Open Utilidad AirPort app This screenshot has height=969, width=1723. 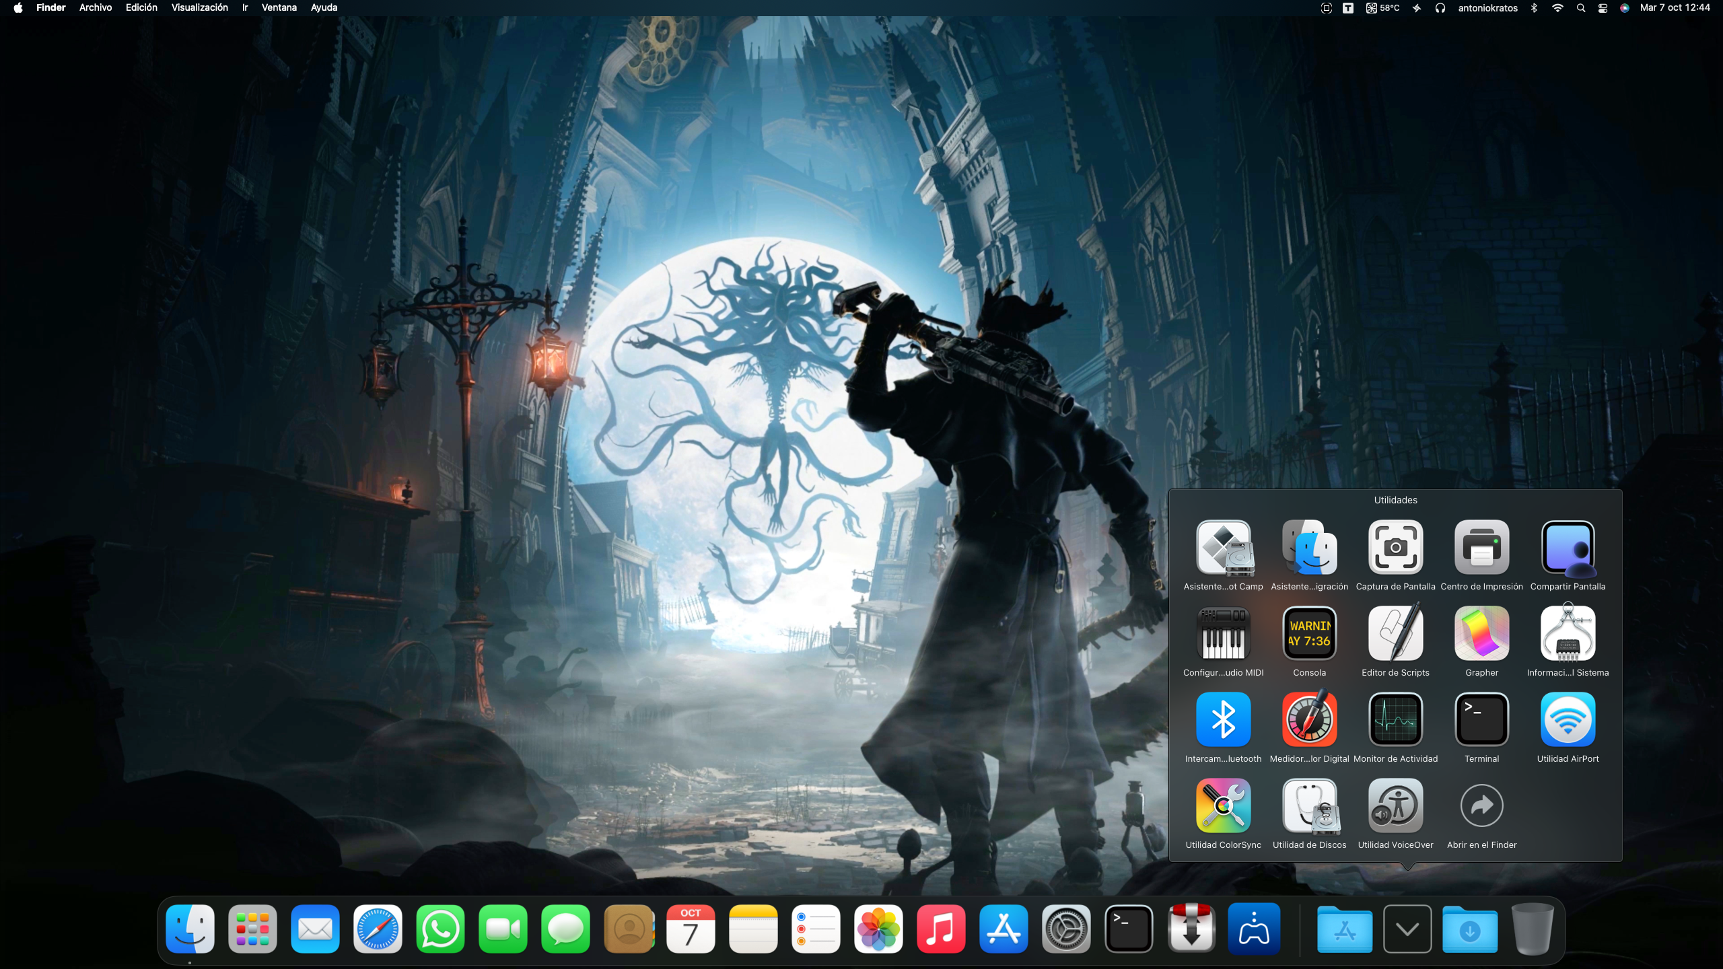[x=1568, y=720]
